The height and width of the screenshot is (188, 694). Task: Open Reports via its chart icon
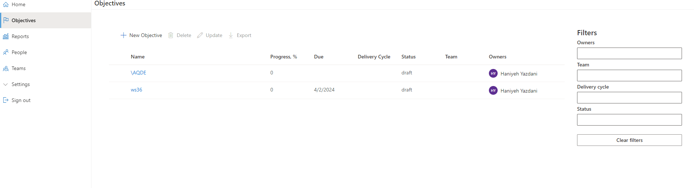pyautogui.click(x=6, y=36)
